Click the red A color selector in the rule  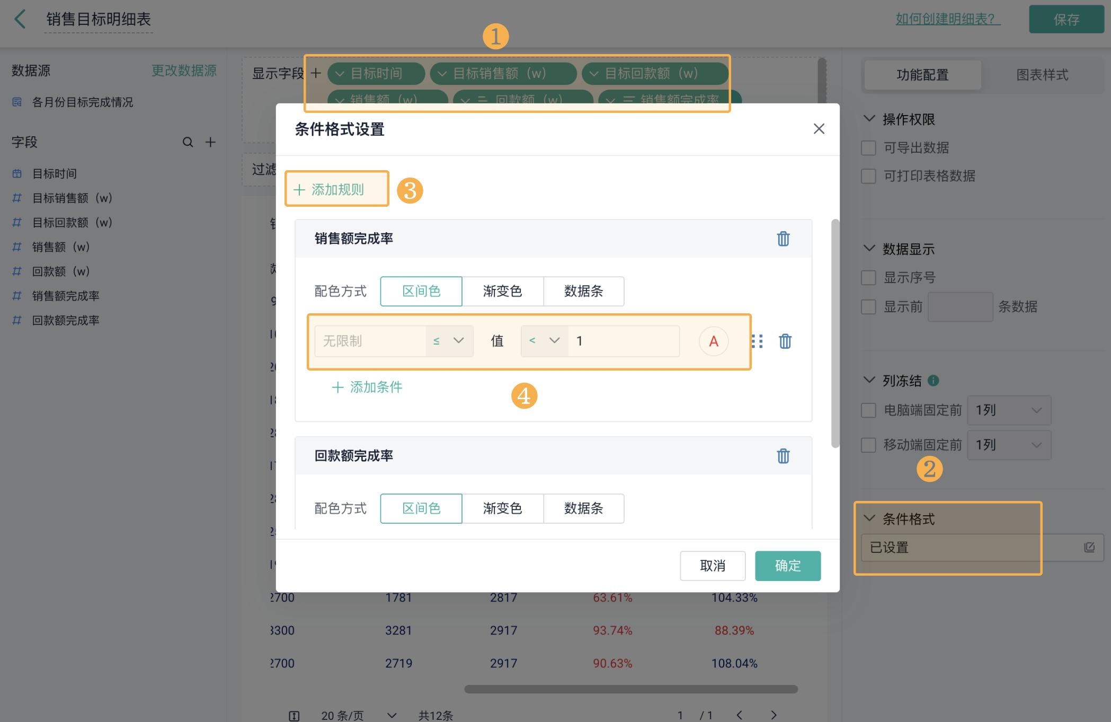point(713,341)
